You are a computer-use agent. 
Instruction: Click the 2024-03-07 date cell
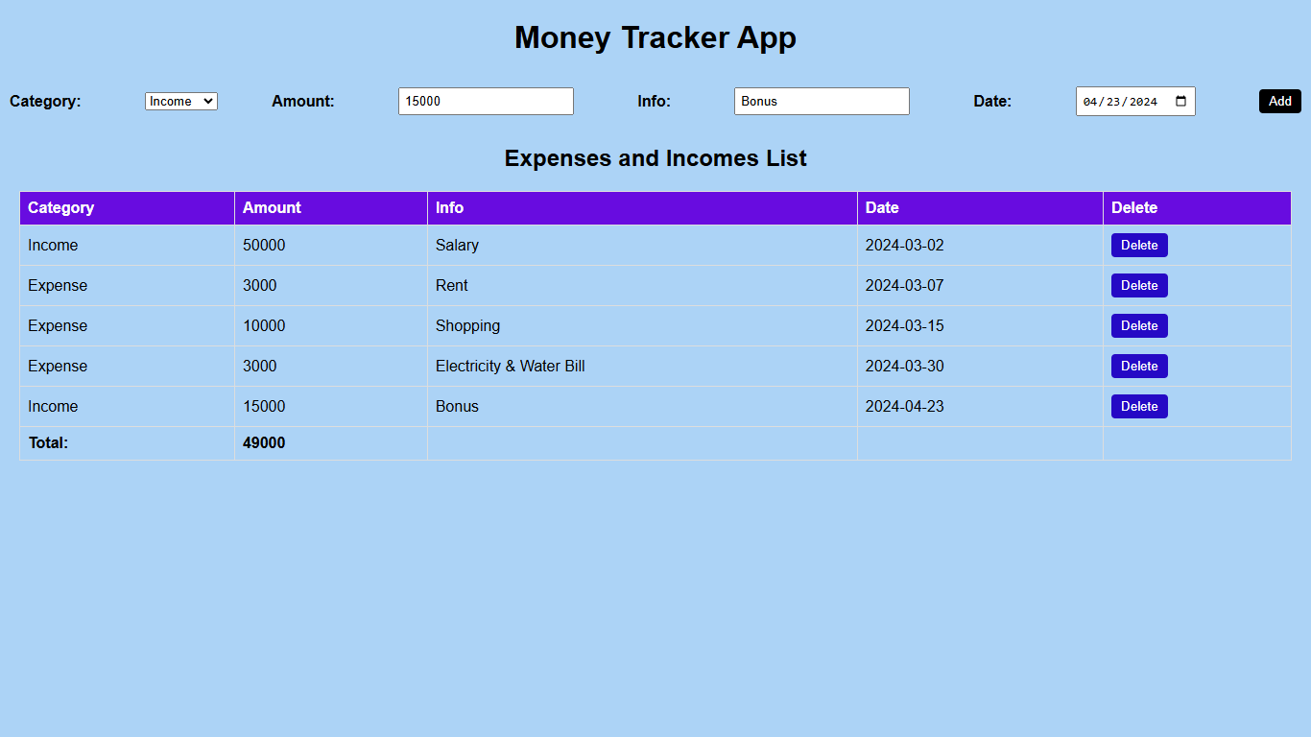pyautogui.click(x=980, y=286)
